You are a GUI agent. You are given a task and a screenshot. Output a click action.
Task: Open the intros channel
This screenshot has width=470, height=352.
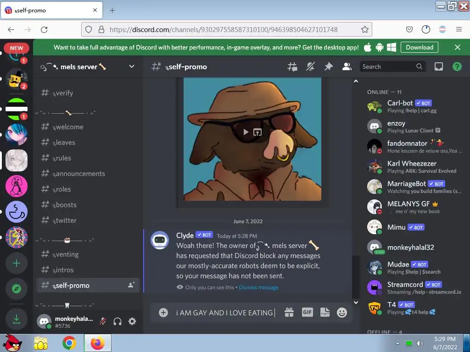tap(88, 270)
